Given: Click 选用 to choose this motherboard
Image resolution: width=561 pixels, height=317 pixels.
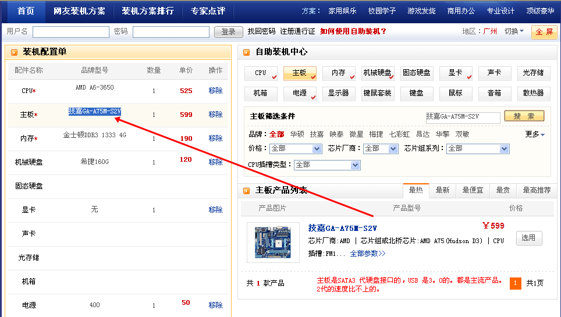Looking at the screenshot, I should click(528, 238).
